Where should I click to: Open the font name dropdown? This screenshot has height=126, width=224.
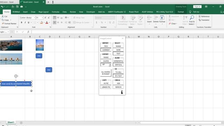(35, 17)
